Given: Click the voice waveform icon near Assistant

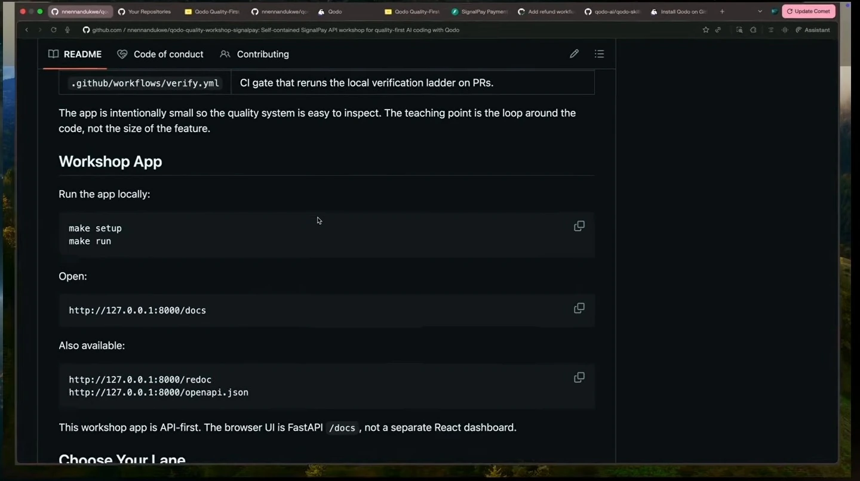Looking at the screenshot, I should pos(785,30).
